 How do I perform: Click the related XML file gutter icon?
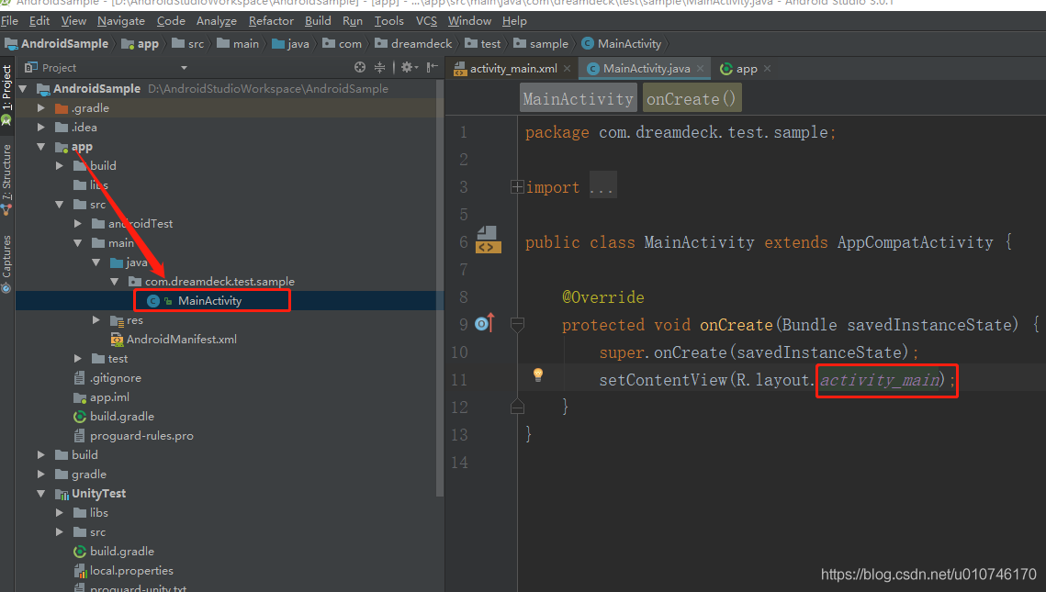click(488, 240)
